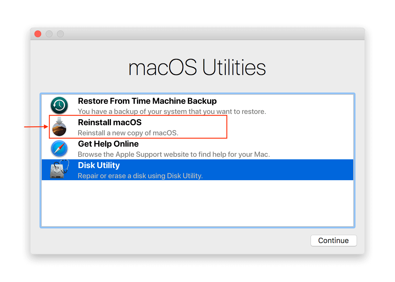This screenshot has width=395, height=282.
Task: Click 'Reinstall a new copy of macOS.' description
Action: (x=128, y=133)
